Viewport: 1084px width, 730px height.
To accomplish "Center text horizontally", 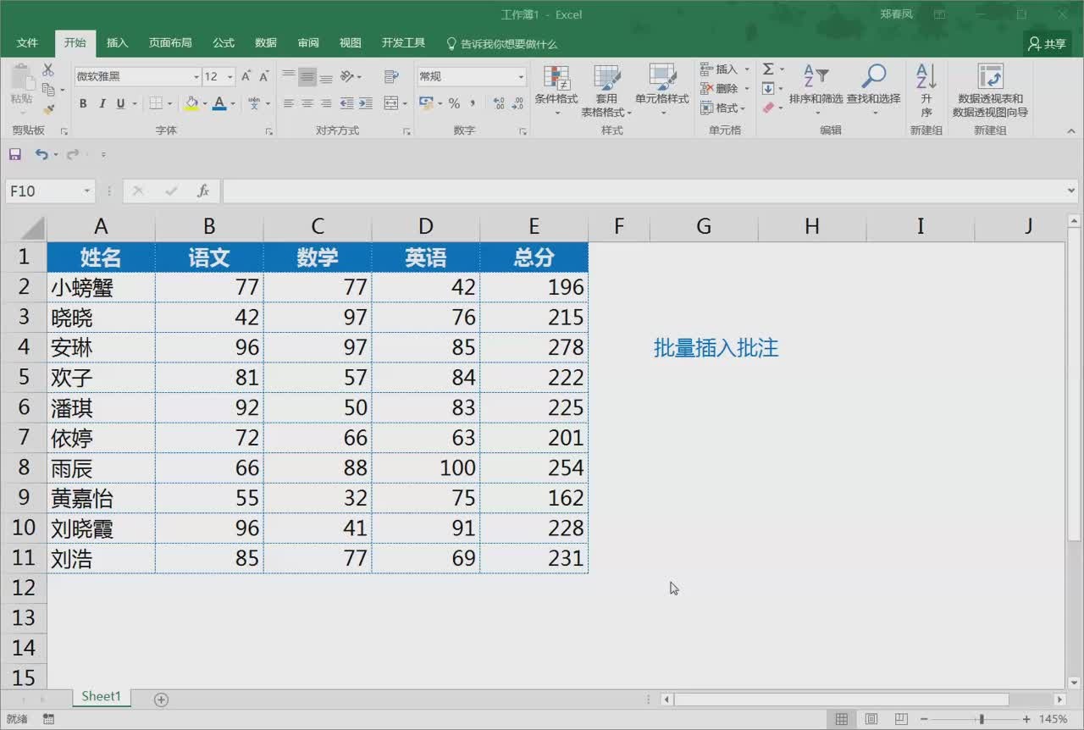I will tap(307, 103).
